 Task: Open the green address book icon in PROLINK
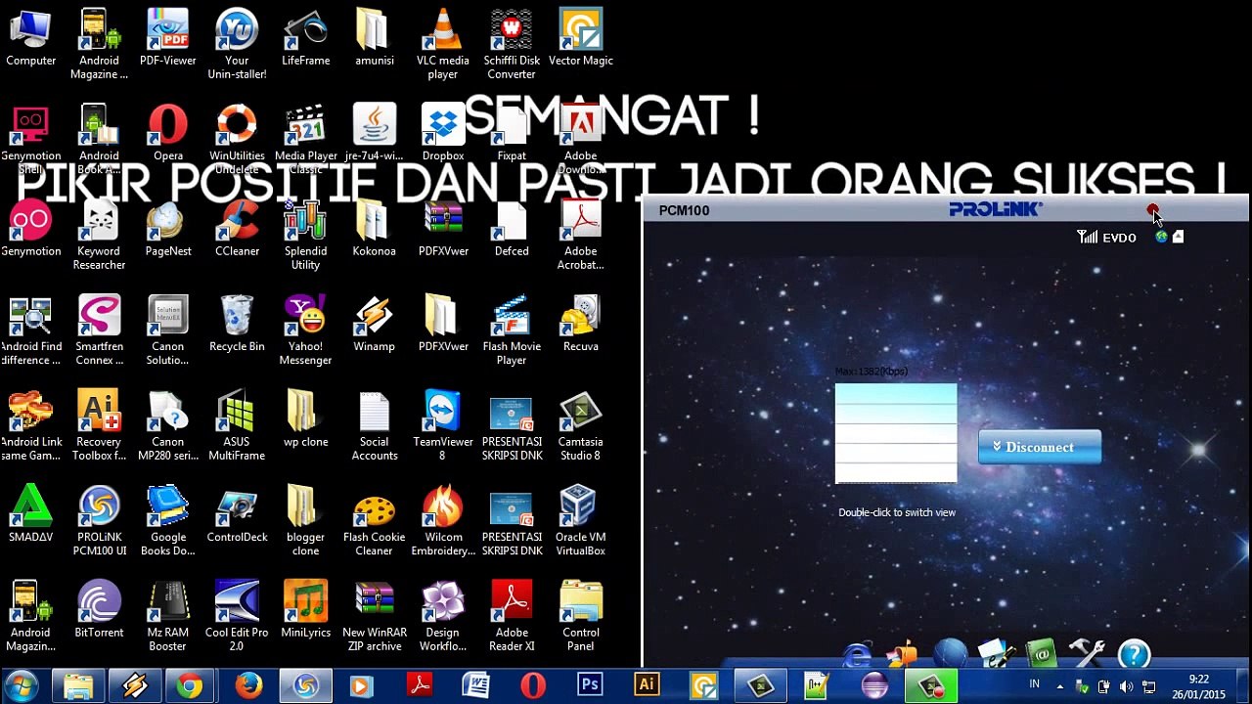pyautogui.click(x=1043, y=654)
